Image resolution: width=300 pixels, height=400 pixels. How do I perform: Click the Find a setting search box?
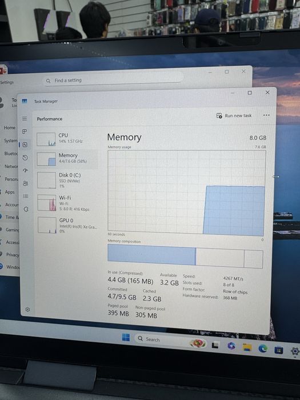[x=113, y=79]
